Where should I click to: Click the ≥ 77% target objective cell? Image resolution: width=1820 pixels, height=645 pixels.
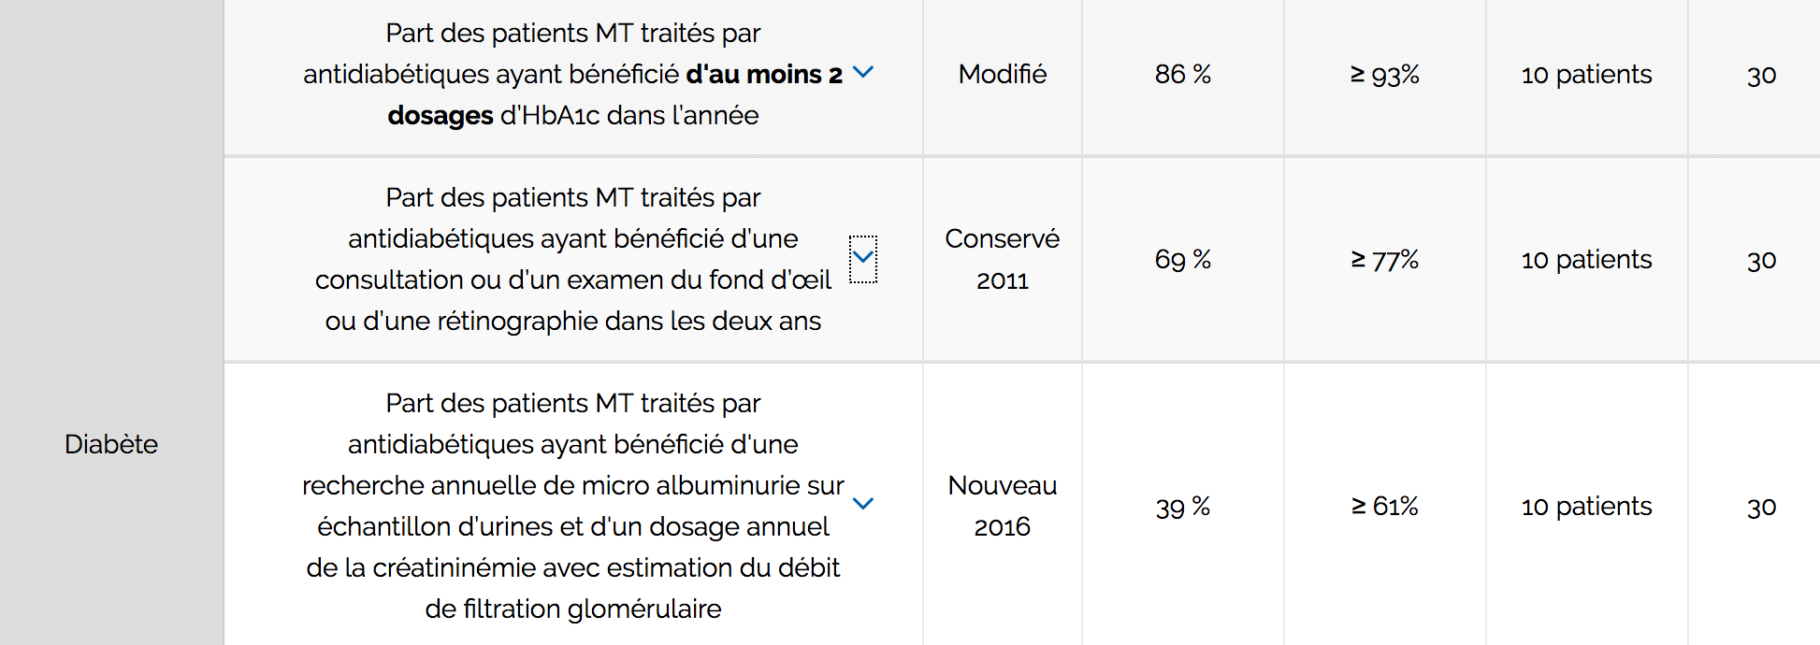click(x=1385, y=260)
